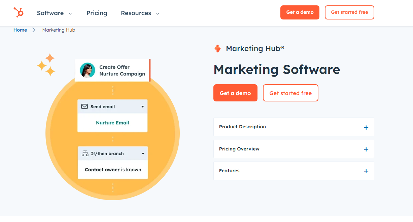Expand the Features section
This screenshot has height=222, width=413.
click(x=294, y=171)
